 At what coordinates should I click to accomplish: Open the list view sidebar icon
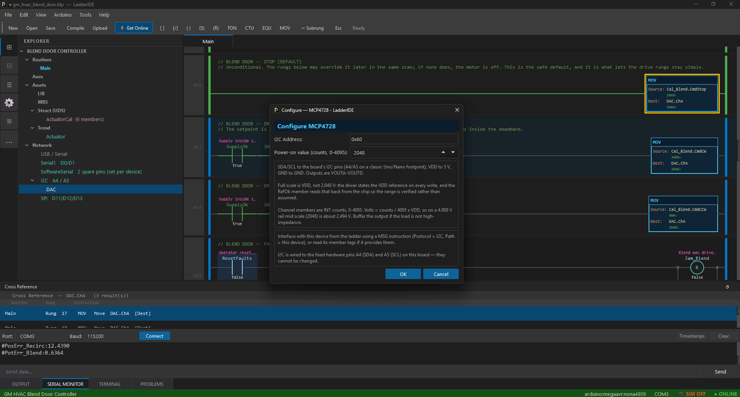9,84
